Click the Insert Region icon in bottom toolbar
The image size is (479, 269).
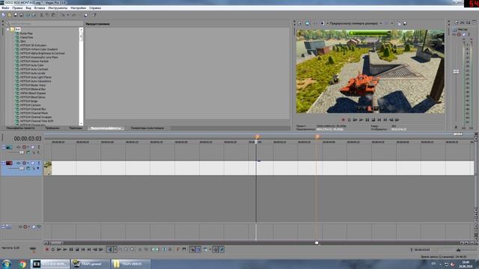[184, 250]
